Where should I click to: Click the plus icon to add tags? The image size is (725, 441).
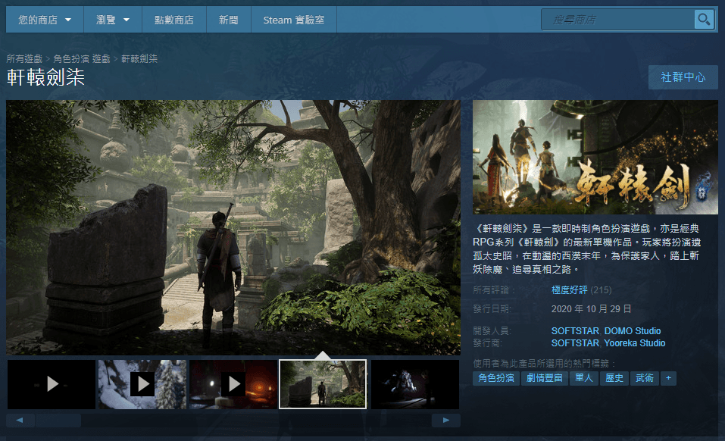click(668, 378)
